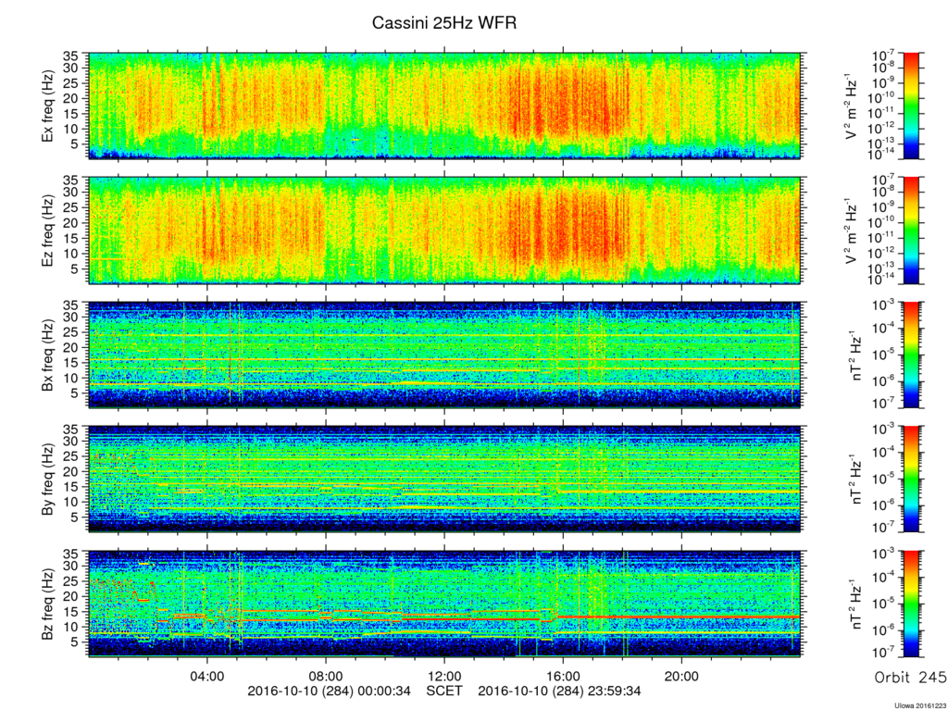Click the Bx channel color scale bar
Viewport: 948px width, 710px height.
coord(911,355)
